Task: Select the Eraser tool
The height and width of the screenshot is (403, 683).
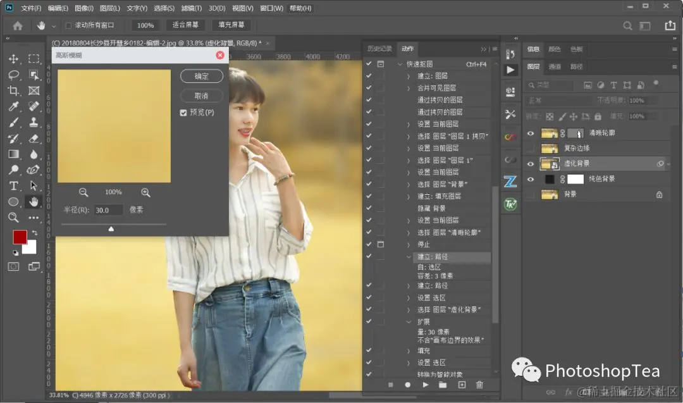Action: click(x=34, y=139)
